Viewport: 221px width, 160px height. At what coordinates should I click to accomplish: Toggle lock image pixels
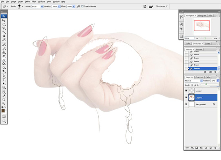coord(195,85)
